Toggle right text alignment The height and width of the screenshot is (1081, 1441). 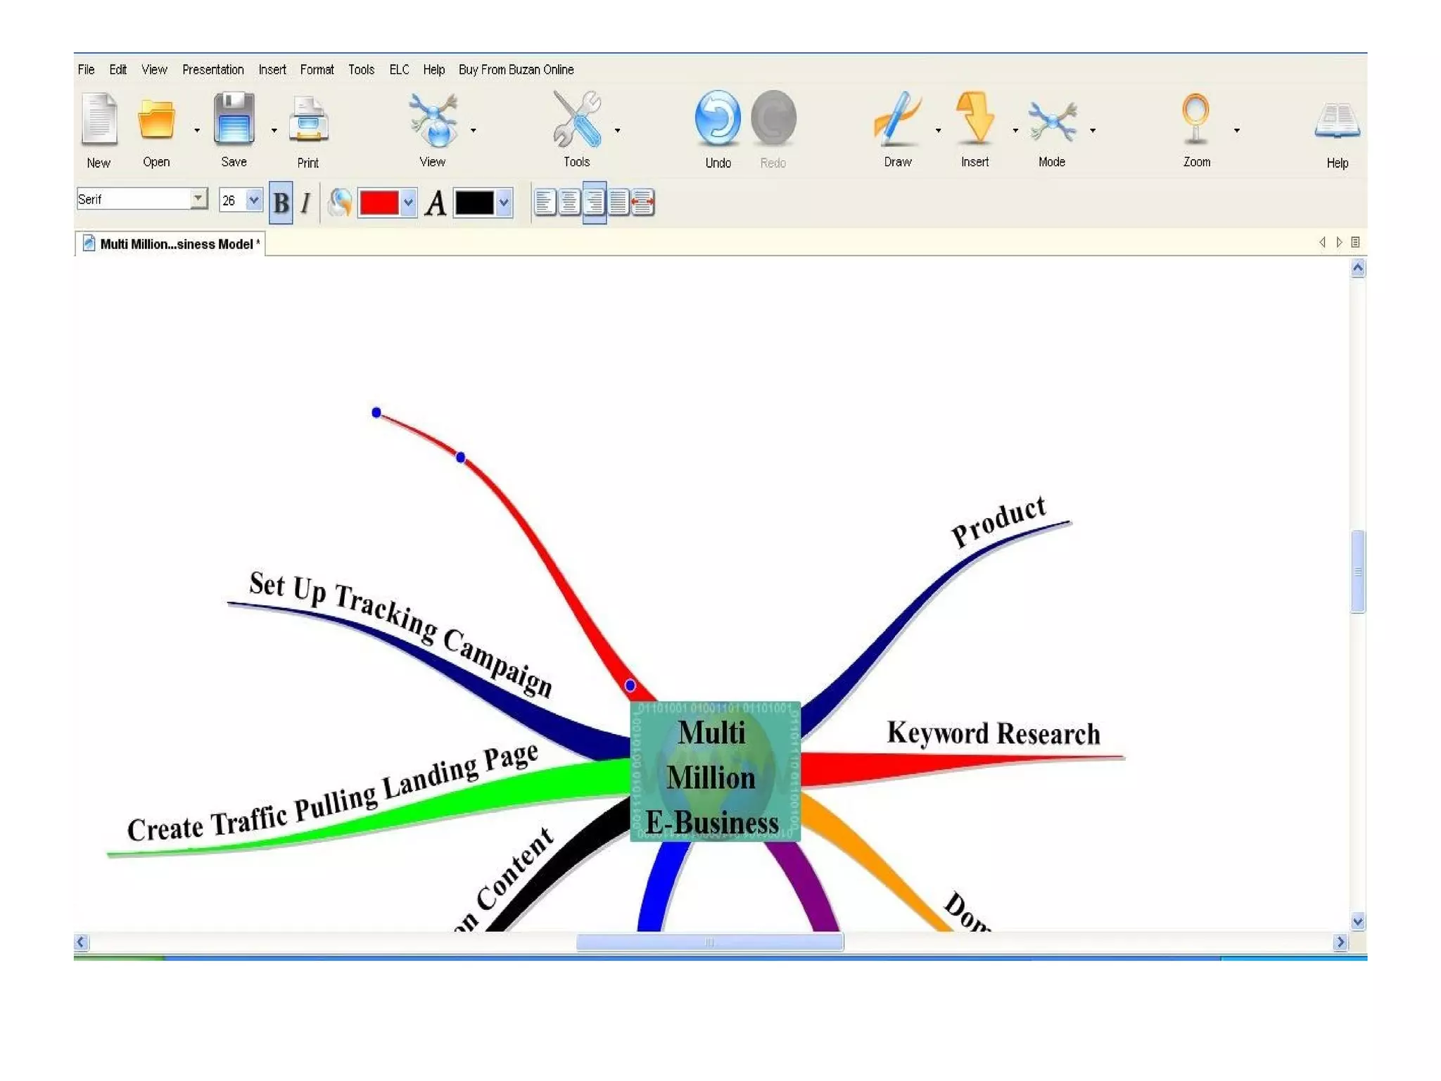click(595, 203)
